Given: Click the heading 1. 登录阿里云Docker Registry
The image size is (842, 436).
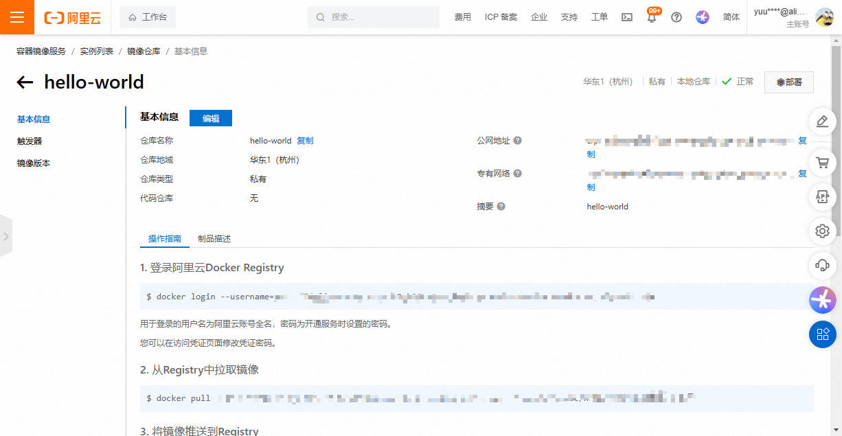Looking at the screenshot, I should coord(212,268).
